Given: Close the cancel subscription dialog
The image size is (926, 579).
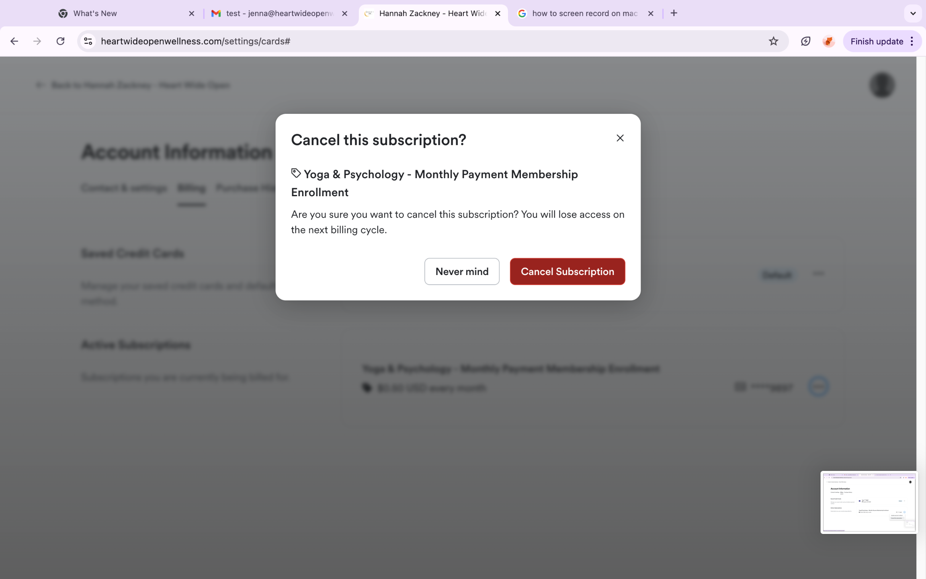Looking at the screenshot, I should (620, 138).
